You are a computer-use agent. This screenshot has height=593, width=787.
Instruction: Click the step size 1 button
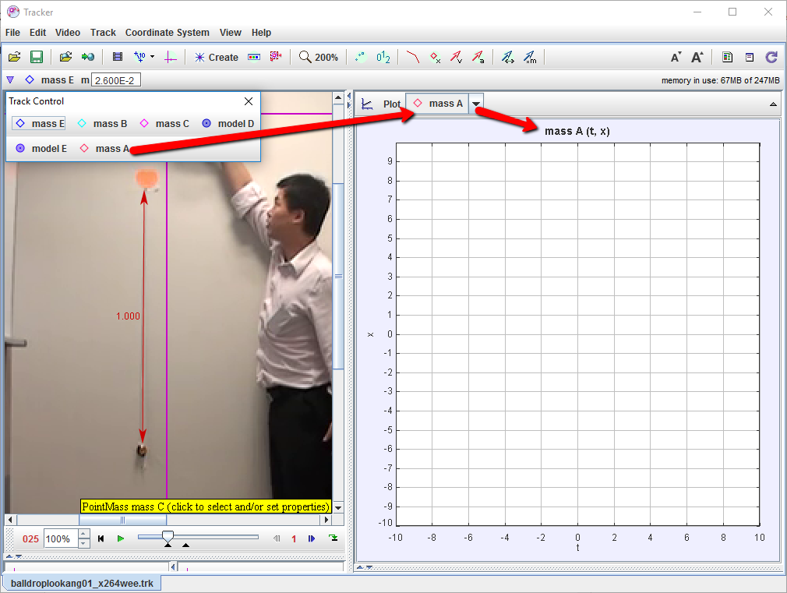[x=294, y=539]
